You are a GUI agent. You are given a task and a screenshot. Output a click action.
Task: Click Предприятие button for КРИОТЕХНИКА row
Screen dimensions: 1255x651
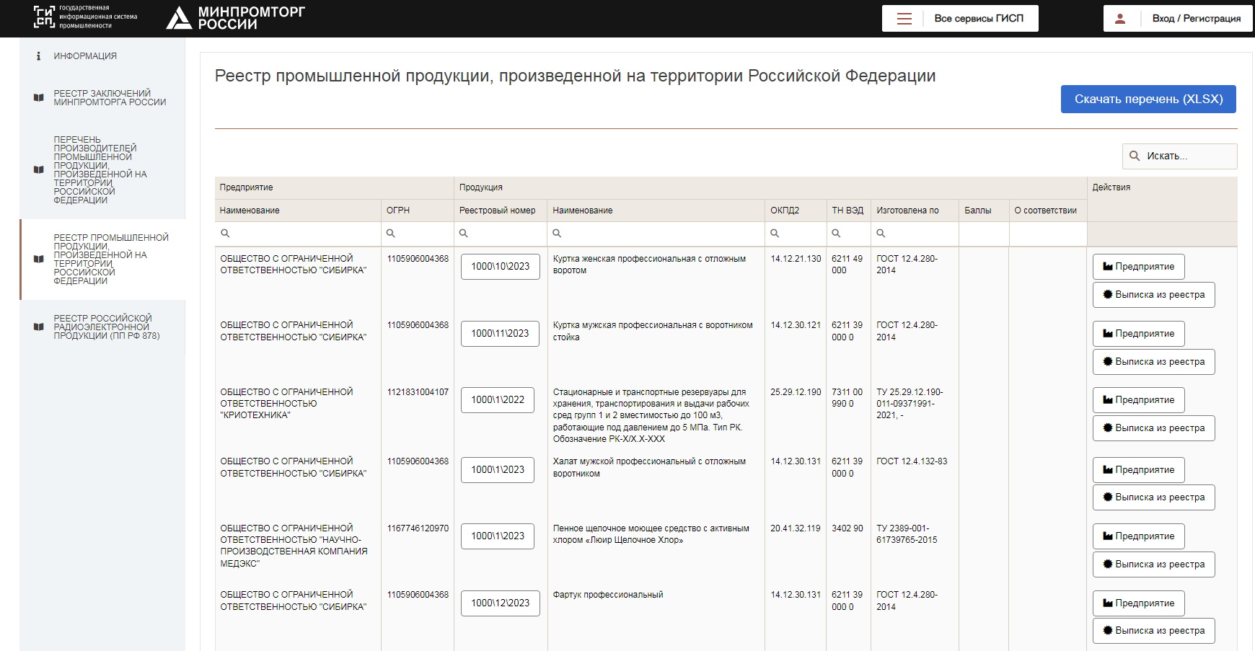(1139, 400)
